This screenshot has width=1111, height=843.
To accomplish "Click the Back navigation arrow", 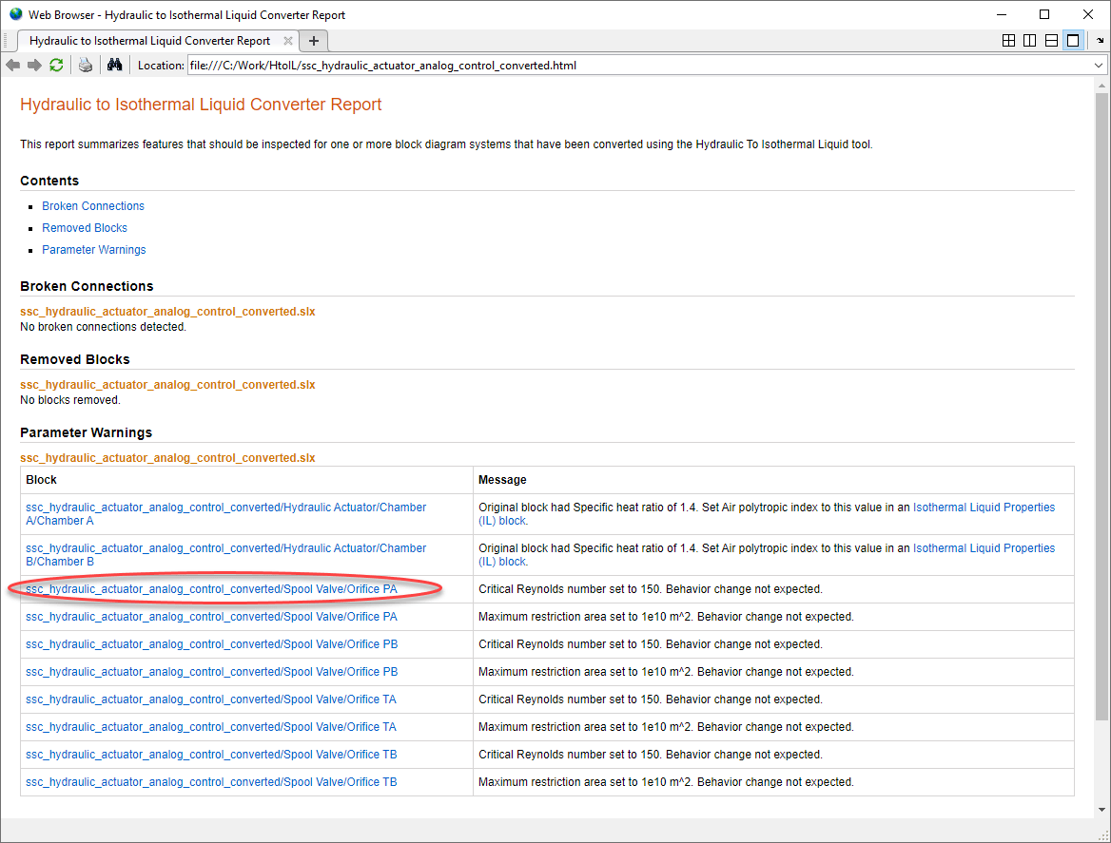I will 12,66.
